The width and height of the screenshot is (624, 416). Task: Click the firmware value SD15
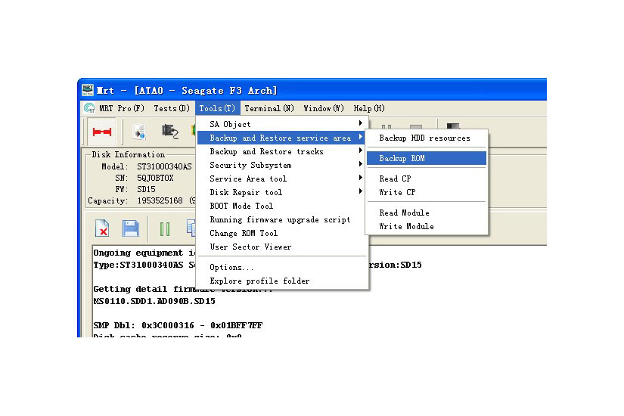pyautogui.click(x=146, y=189)
